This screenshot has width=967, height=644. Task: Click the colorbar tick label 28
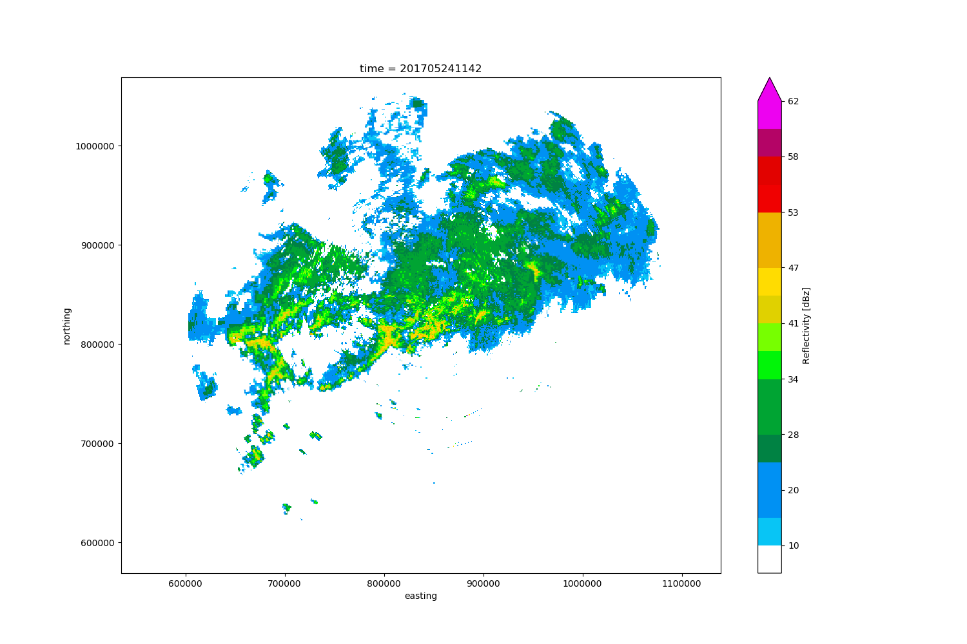(794, 435)
